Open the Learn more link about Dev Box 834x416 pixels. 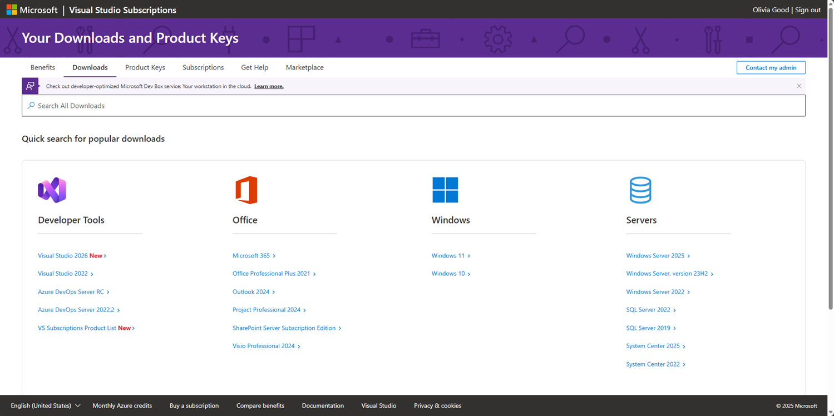[269, 86]
